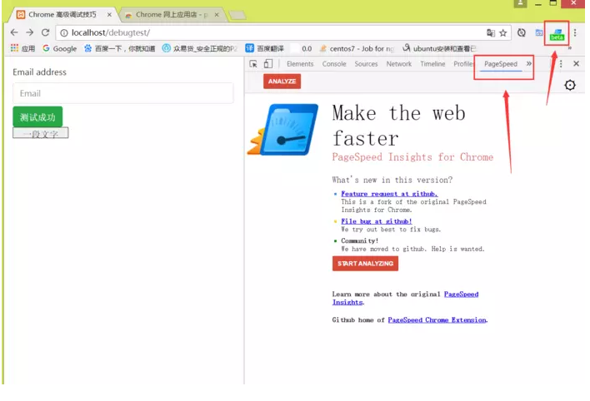Viewport: 590px width, 401px height.
Task: Open the Baidu search bookmark
Action: click(120, 48)
